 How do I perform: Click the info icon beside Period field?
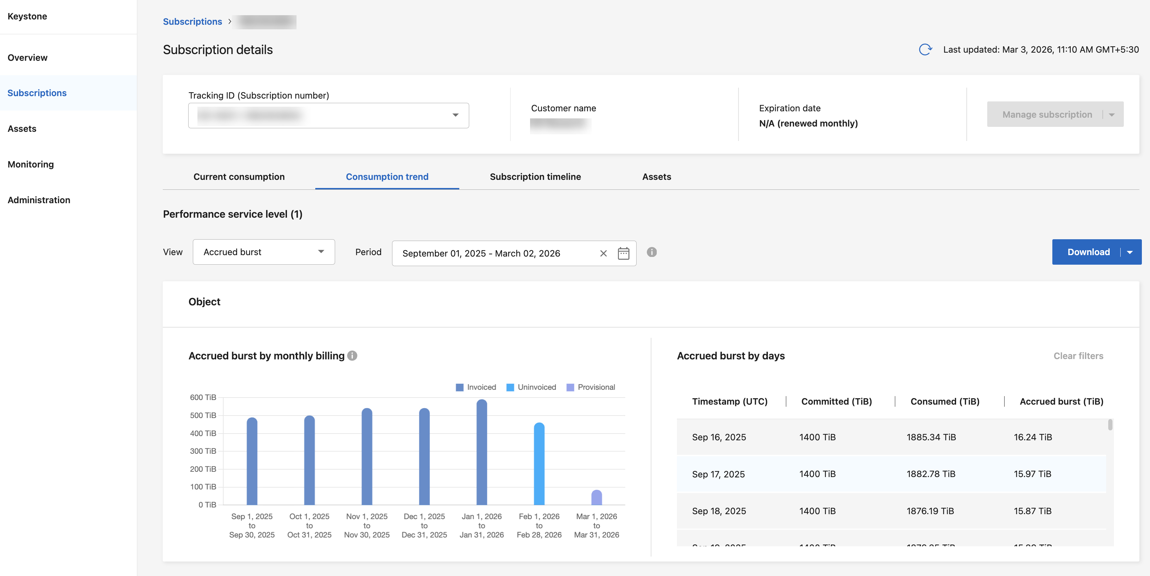(x=651, y=252)
